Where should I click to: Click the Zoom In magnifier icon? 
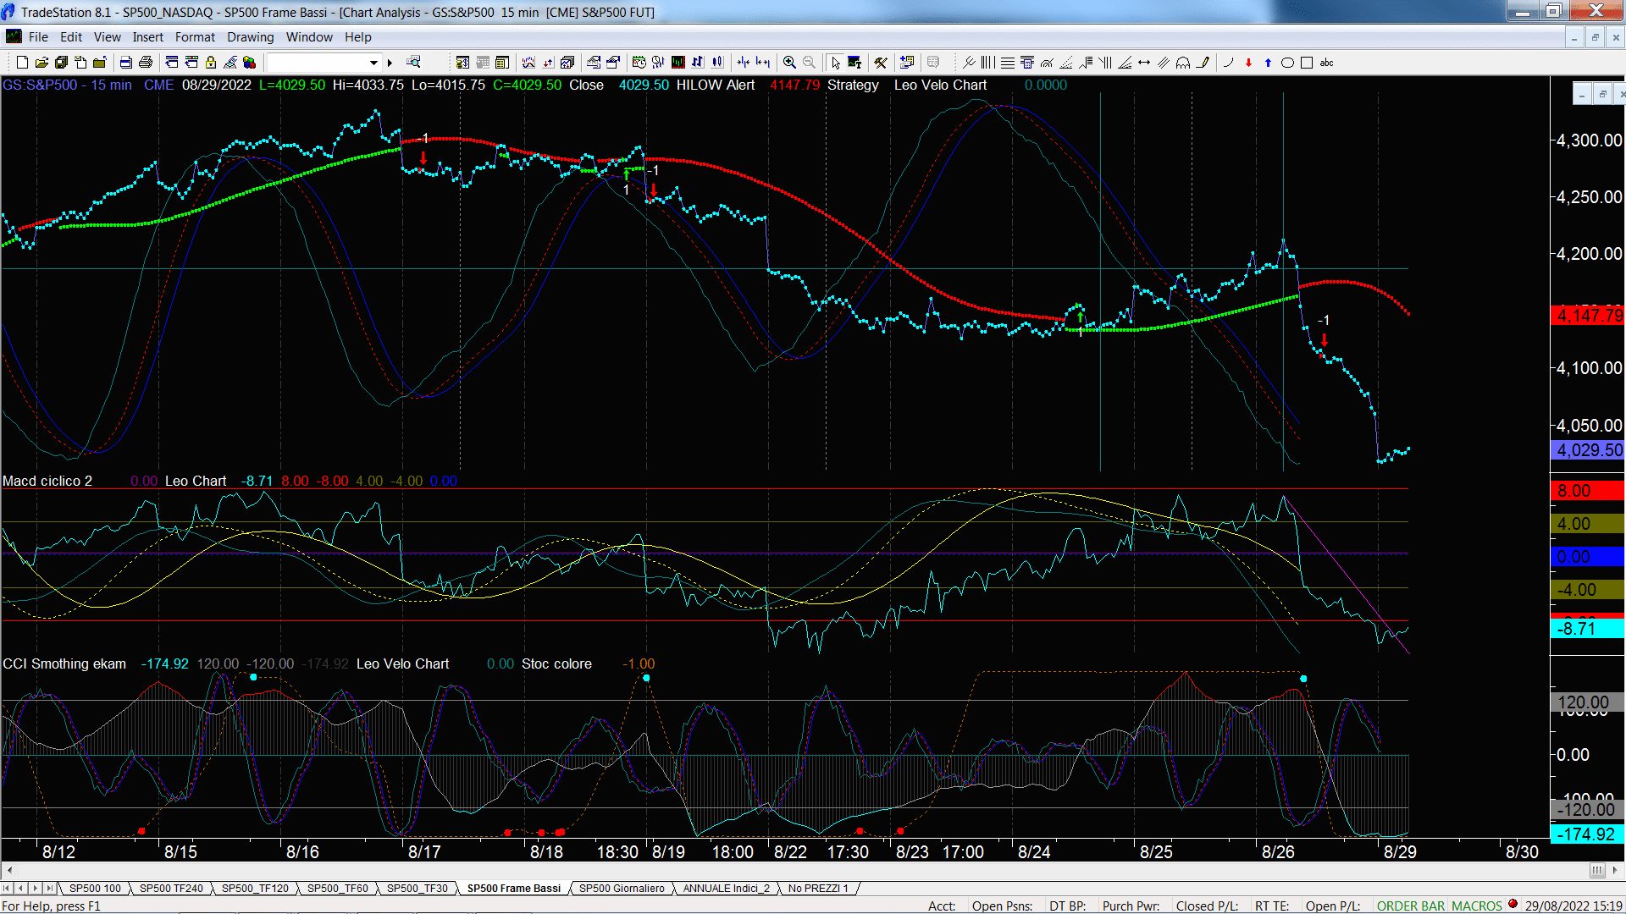789,63
